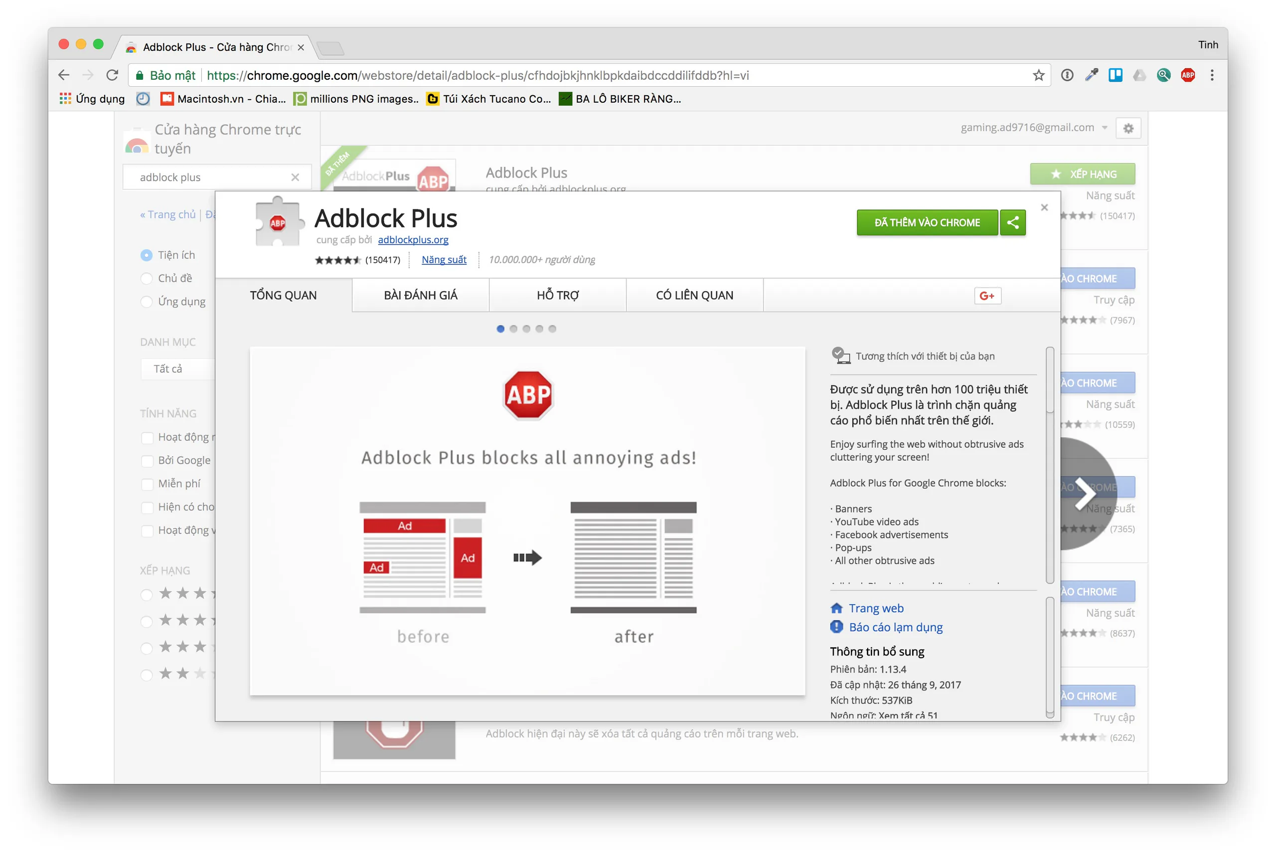Screen dimensions: 1276x853
Task: Click the XẾP HẠNG button
Action: pyautogui.click(x=1083, y=174)
